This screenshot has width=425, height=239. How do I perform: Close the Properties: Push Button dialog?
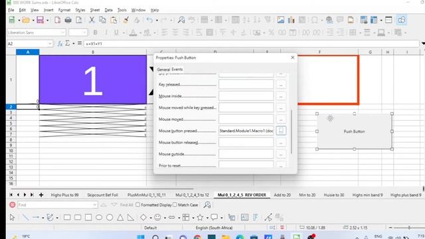click(292, 58)
